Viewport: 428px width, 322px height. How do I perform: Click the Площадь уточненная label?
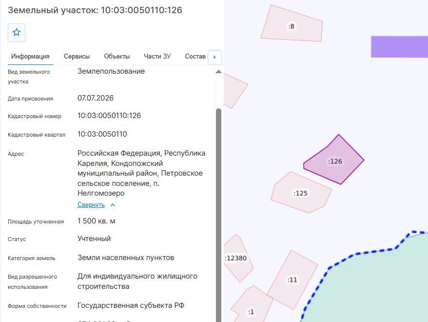(x=36, y=222)
